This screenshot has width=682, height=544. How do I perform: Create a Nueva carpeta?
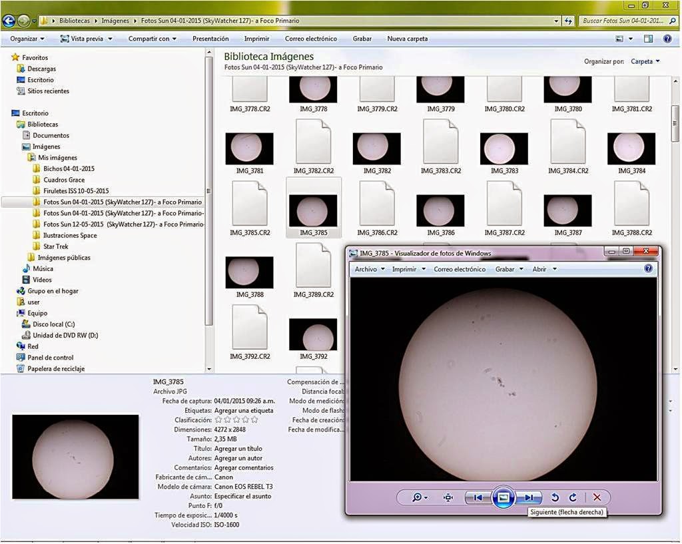point(408,39)
